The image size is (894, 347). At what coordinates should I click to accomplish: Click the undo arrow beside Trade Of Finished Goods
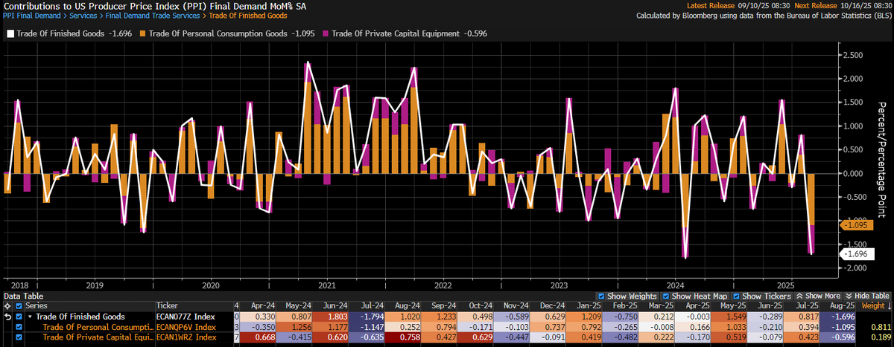[7, 317]
